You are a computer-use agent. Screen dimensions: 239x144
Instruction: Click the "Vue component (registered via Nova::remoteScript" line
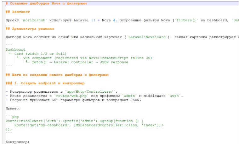pyautogui.click(x=88, y=58)
